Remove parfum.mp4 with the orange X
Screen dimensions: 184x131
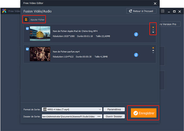153,48
